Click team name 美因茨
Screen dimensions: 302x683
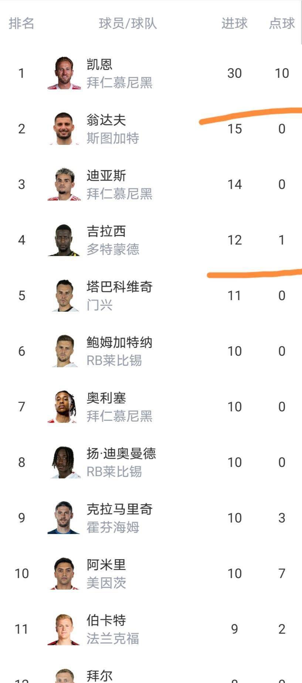[x=106, y=583]
